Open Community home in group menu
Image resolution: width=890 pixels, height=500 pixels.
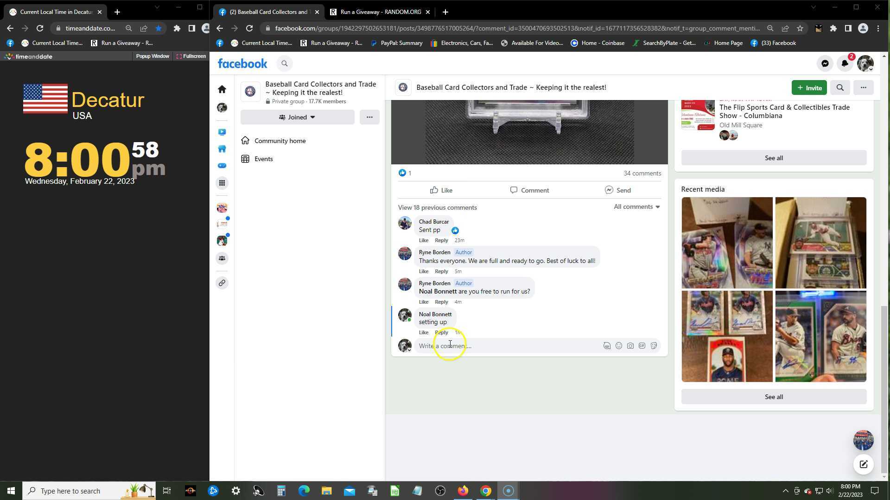click(280, 141)
